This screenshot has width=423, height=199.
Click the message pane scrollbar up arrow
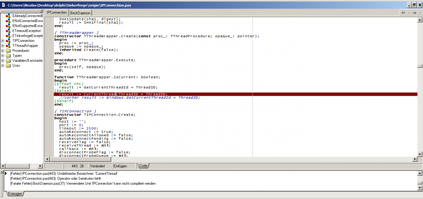click(x=420, y=173)
